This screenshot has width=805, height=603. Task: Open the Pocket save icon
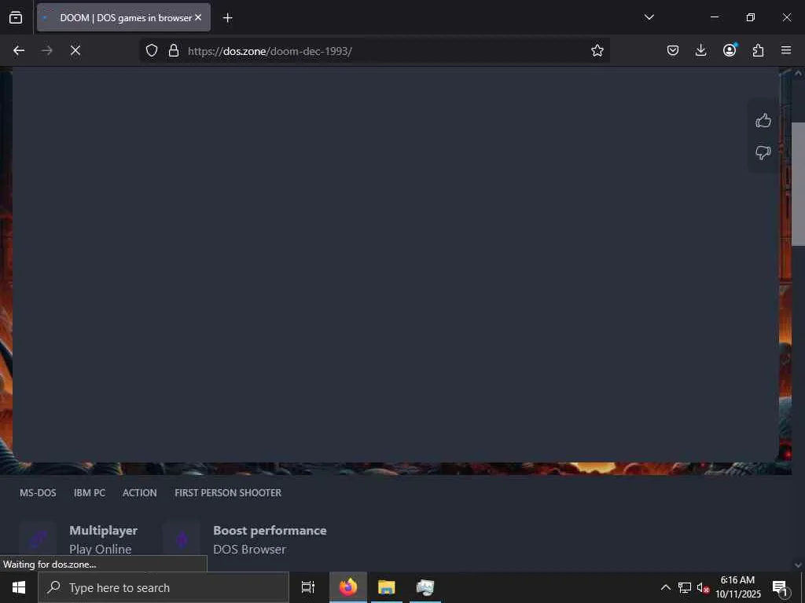click(x=673, y=50)
